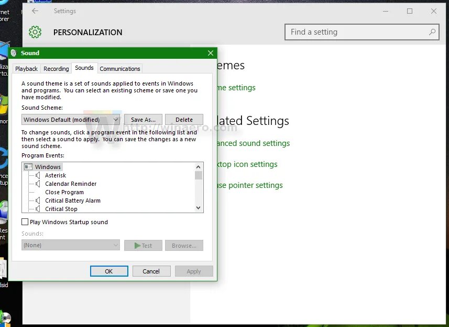The image size is (449, 327).
Task: Minimize the Settings window
Action: coord(386,11)
